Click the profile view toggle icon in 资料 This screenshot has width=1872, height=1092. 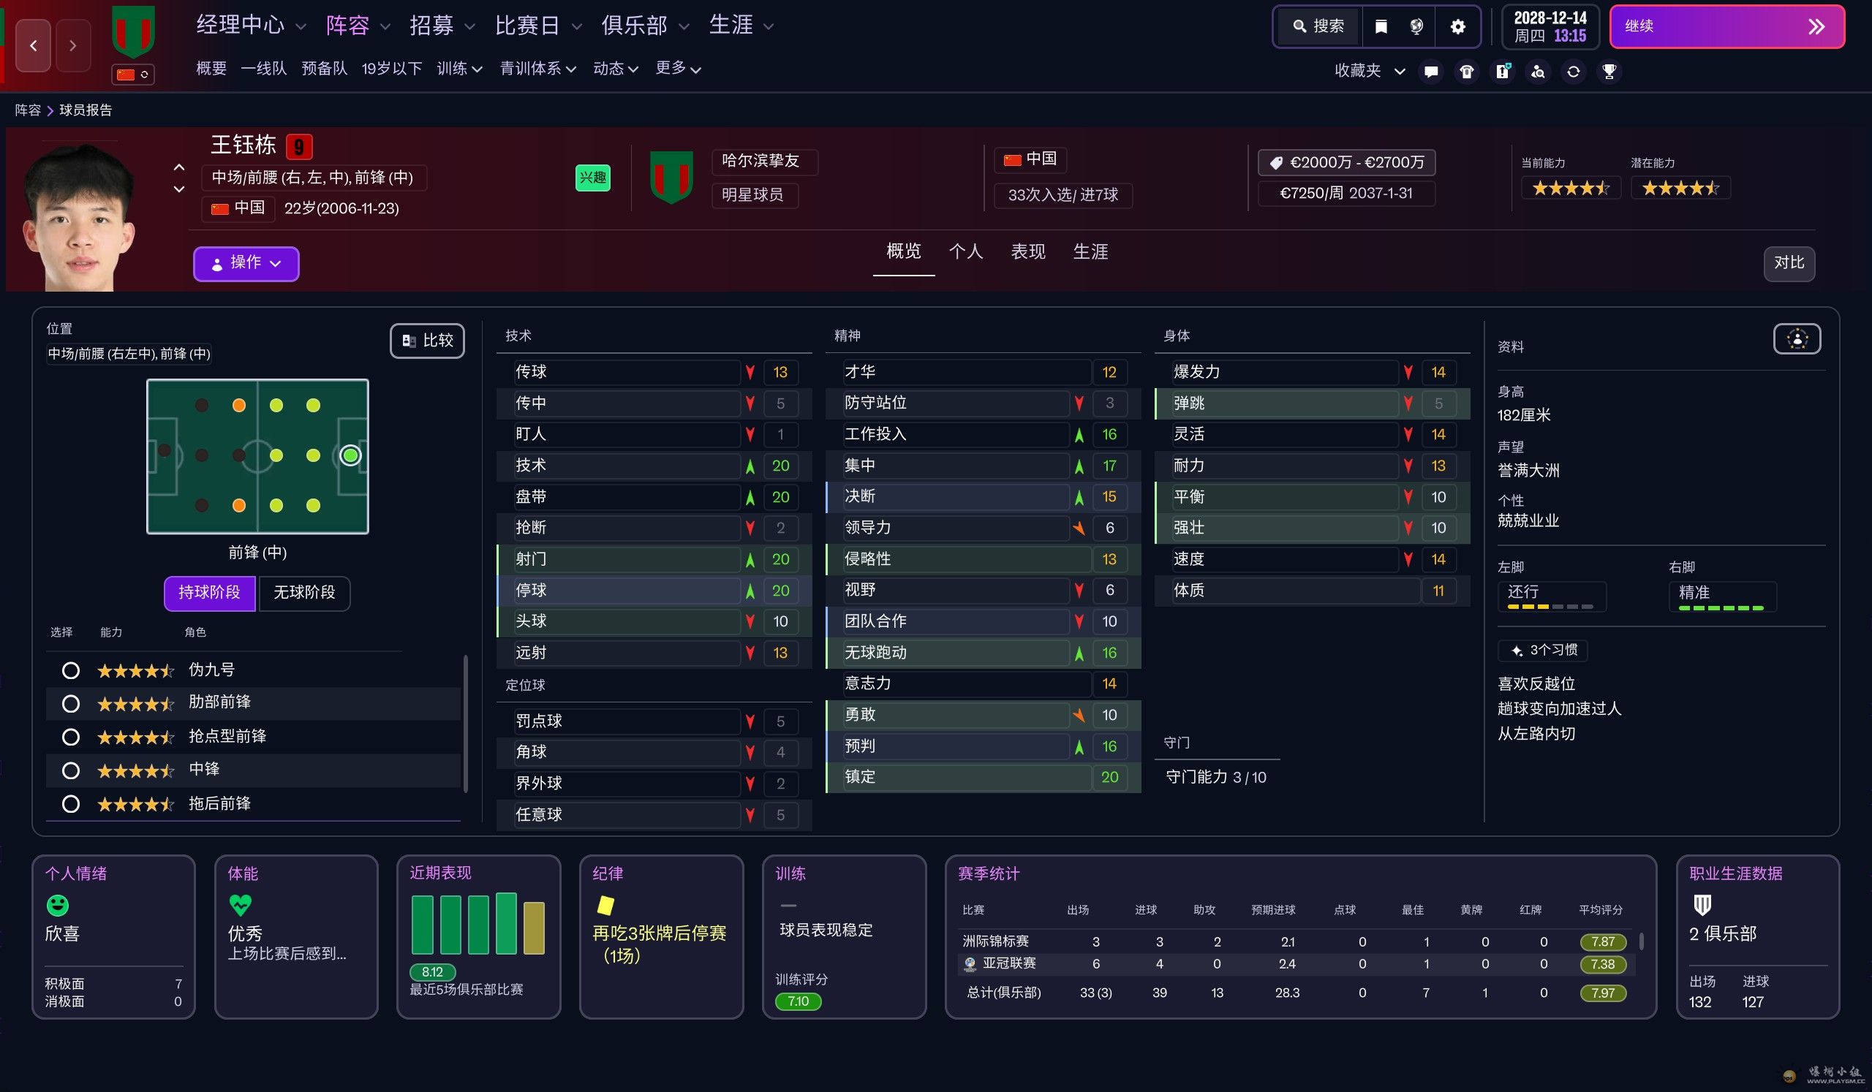pyautogui.click(x=1797, y=339)
